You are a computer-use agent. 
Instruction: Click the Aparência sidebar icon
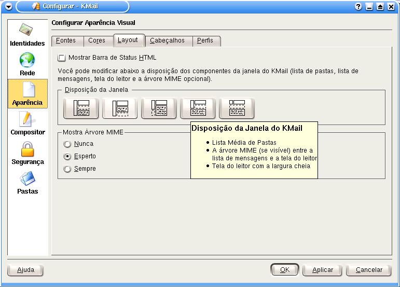[x=27, y=93]
